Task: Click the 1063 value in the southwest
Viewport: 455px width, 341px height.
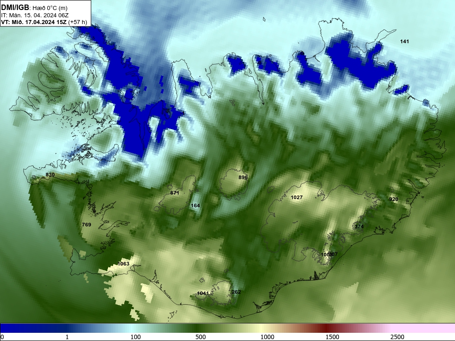Action: [123, 264]
